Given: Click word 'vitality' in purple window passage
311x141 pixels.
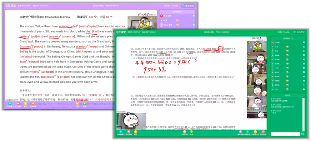Looking at the screenshot, I should (x=35, y=72).
